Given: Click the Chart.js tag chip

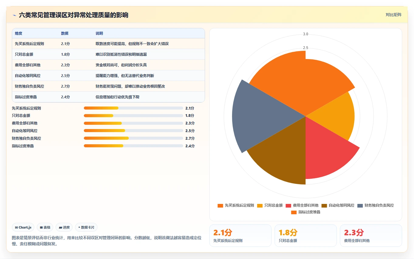Looking at the screenshot, I should (23, 227).
